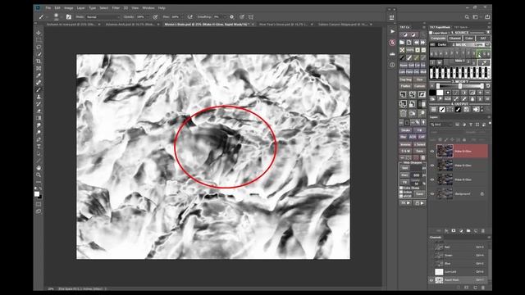Select the Eraser tool

[39, 111]
